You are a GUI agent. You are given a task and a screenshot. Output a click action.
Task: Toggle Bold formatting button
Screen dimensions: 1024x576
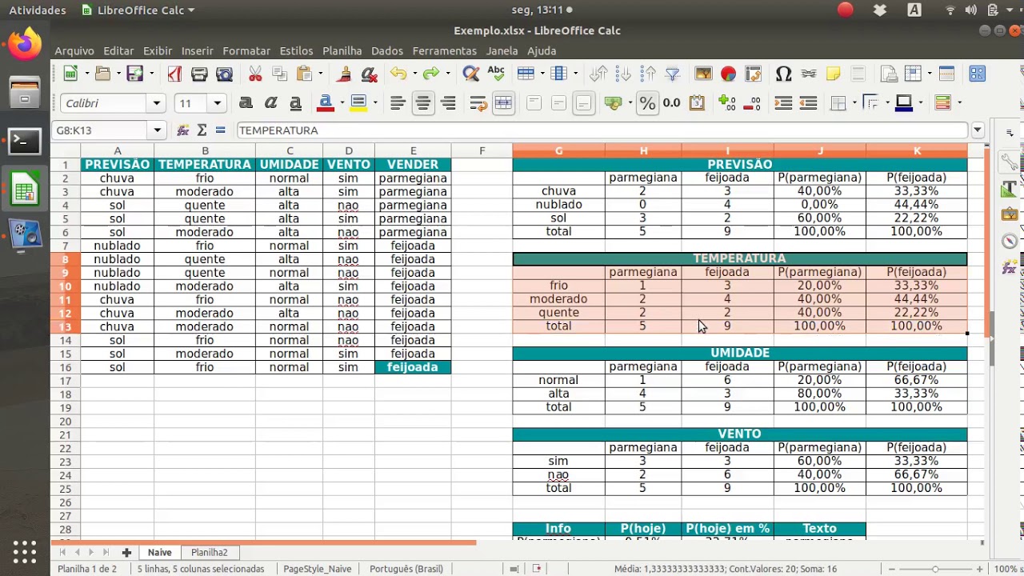(246, 102)
